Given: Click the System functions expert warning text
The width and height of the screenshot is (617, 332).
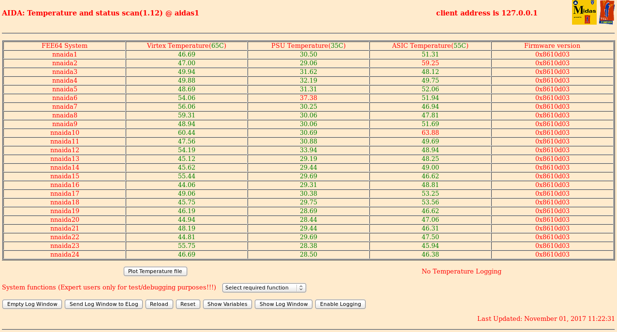Looking at the screenshot, I should pos(109,288).
